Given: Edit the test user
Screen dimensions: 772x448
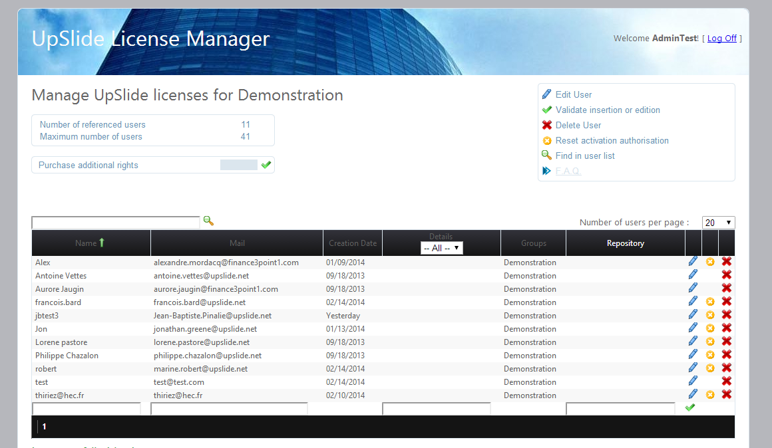Looking at the screenshot, I should [693, 381].
